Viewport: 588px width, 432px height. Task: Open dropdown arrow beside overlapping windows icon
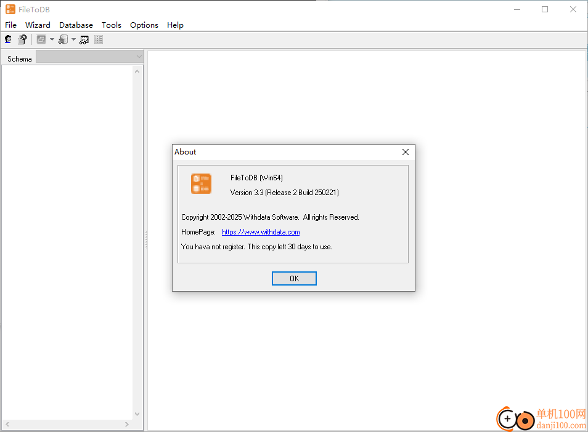click(52, 39)
